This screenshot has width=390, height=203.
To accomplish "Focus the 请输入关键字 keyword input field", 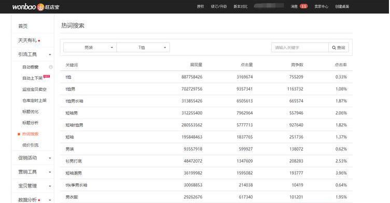I will (x=300, y=48).
